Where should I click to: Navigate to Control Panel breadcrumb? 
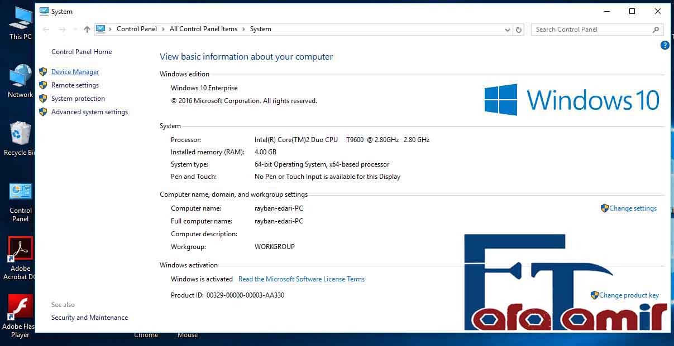137,30
